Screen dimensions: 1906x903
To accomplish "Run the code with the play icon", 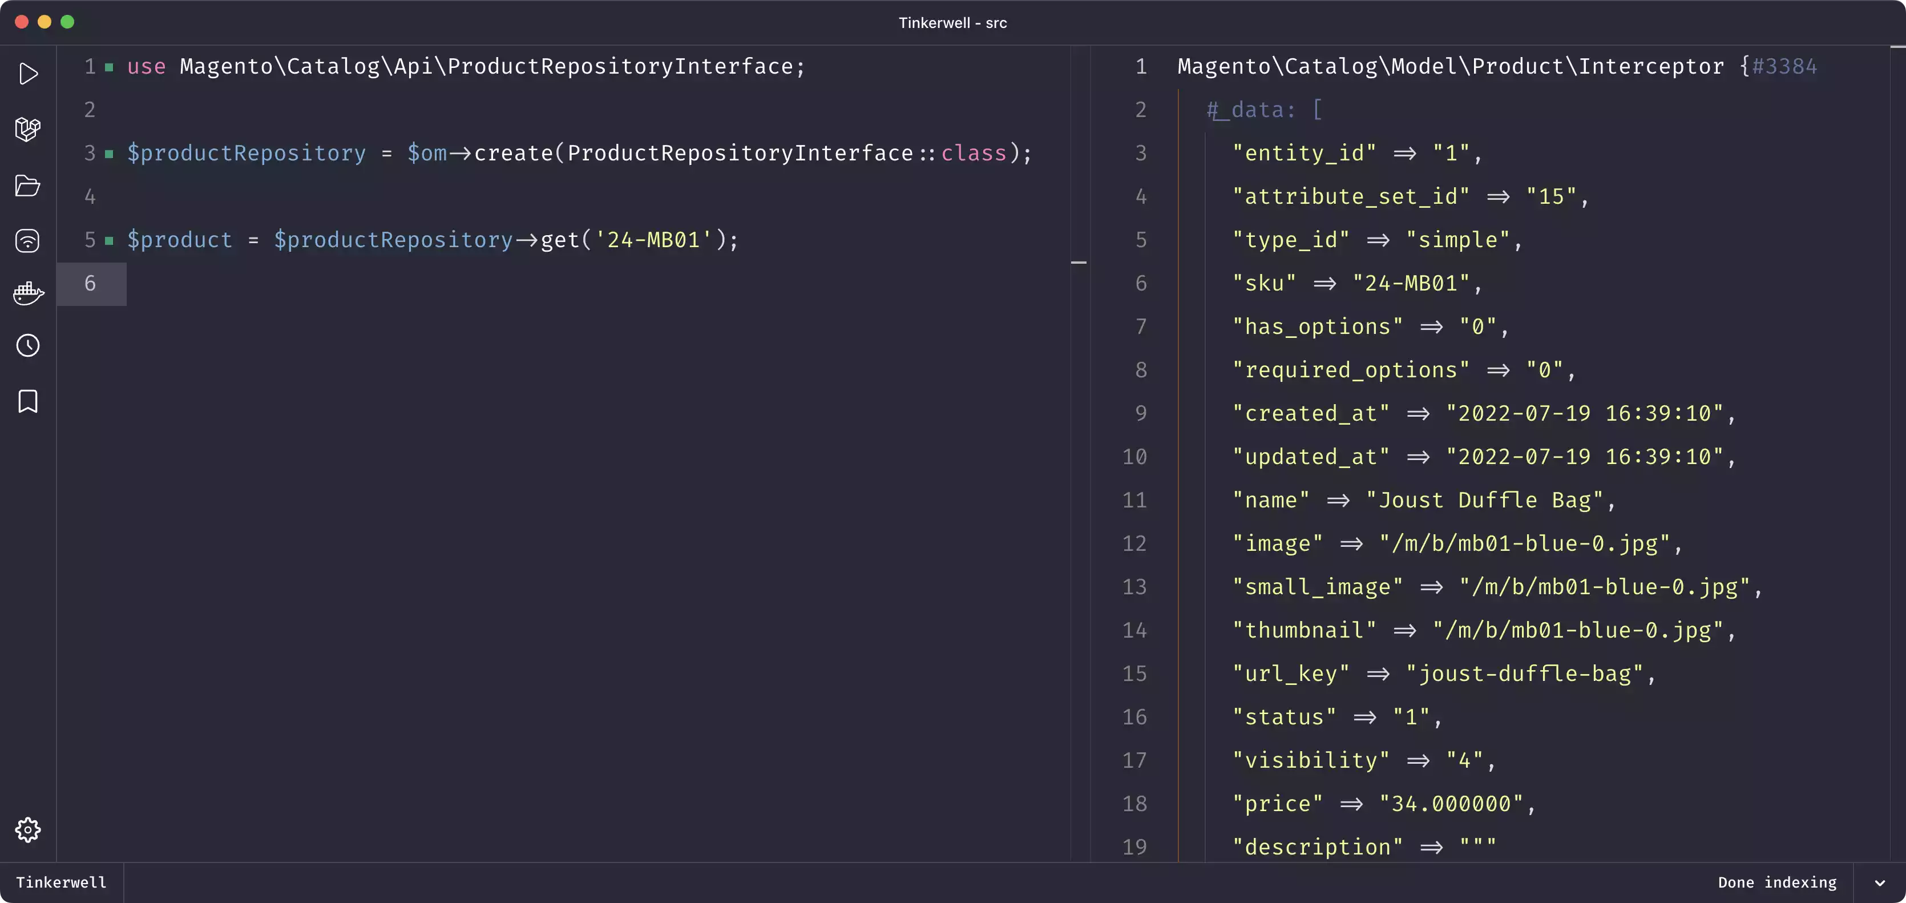I will pyautogui.click(x=28, y=73).
